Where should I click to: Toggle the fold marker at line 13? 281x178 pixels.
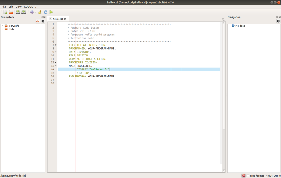55,66
